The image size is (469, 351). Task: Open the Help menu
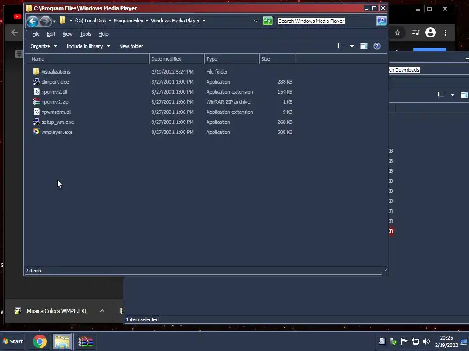tap(104, 34)
